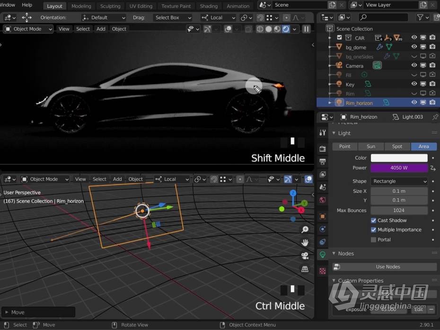The height and width of the screenshot is (330, 440).
Task: Hide Key light via eye icon
Action: 414,84
